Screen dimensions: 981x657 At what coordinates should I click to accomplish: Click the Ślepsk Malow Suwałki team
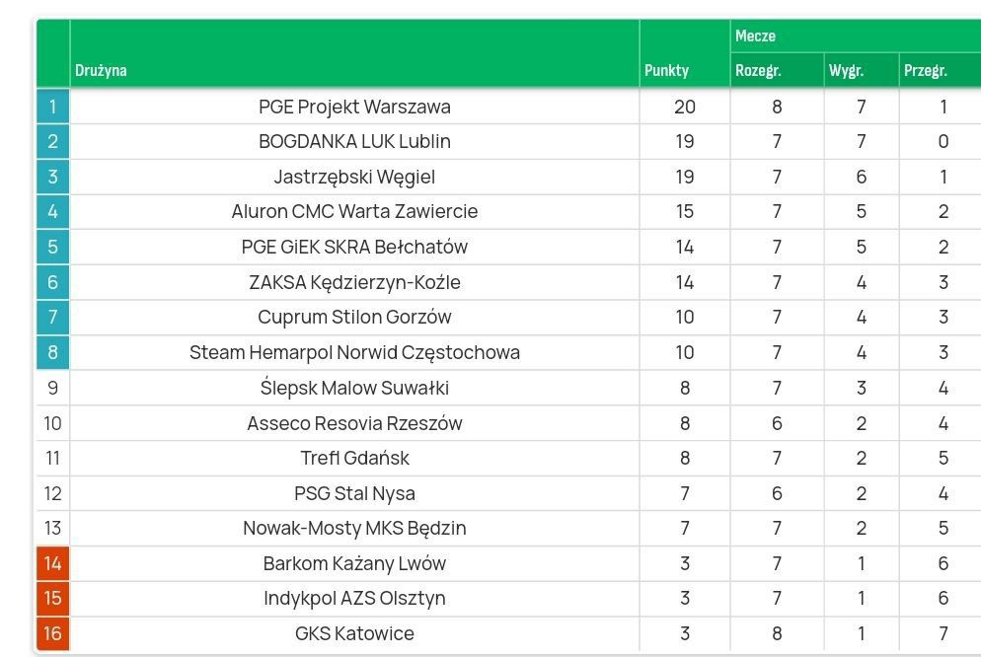[x=354, y=388]
